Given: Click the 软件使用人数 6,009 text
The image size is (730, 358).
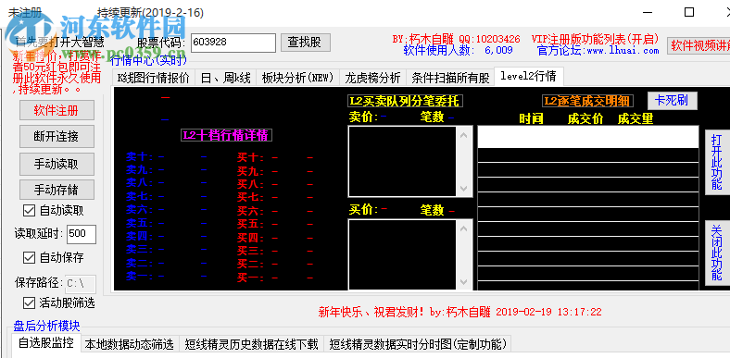Looking at the screenshot, I should 459,50.
